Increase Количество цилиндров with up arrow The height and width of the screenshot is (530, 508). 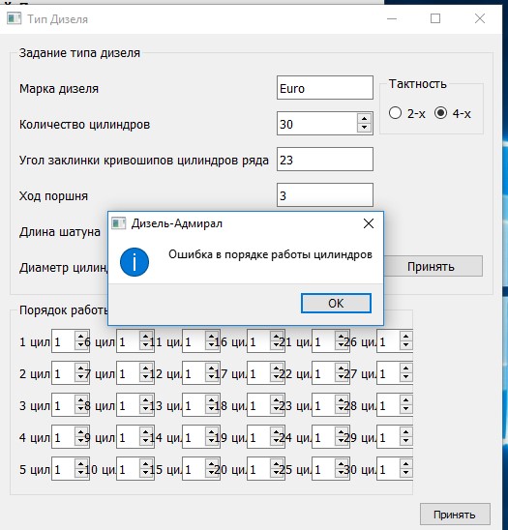364,119
